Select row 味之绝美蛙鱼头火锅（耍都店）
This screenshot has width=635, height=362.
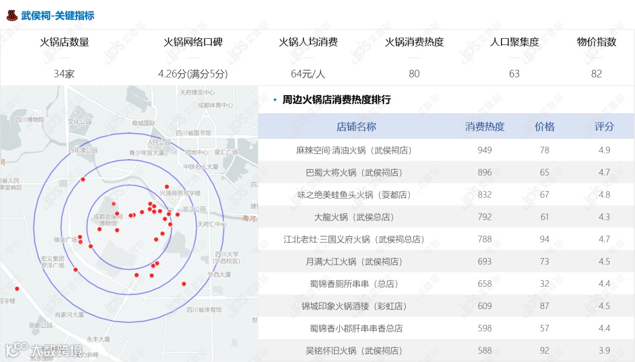pos(446,195)
